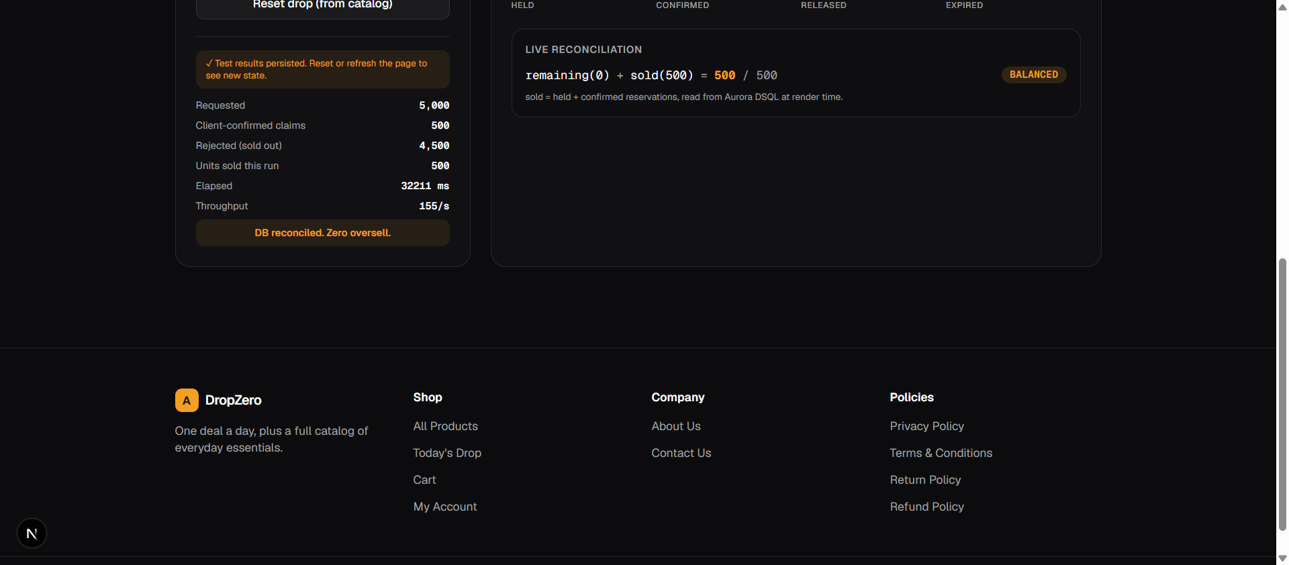Screen dimensions: 1289x565
Task: Open the Next.js dev tools badge
Action: (x=32, y=533)
